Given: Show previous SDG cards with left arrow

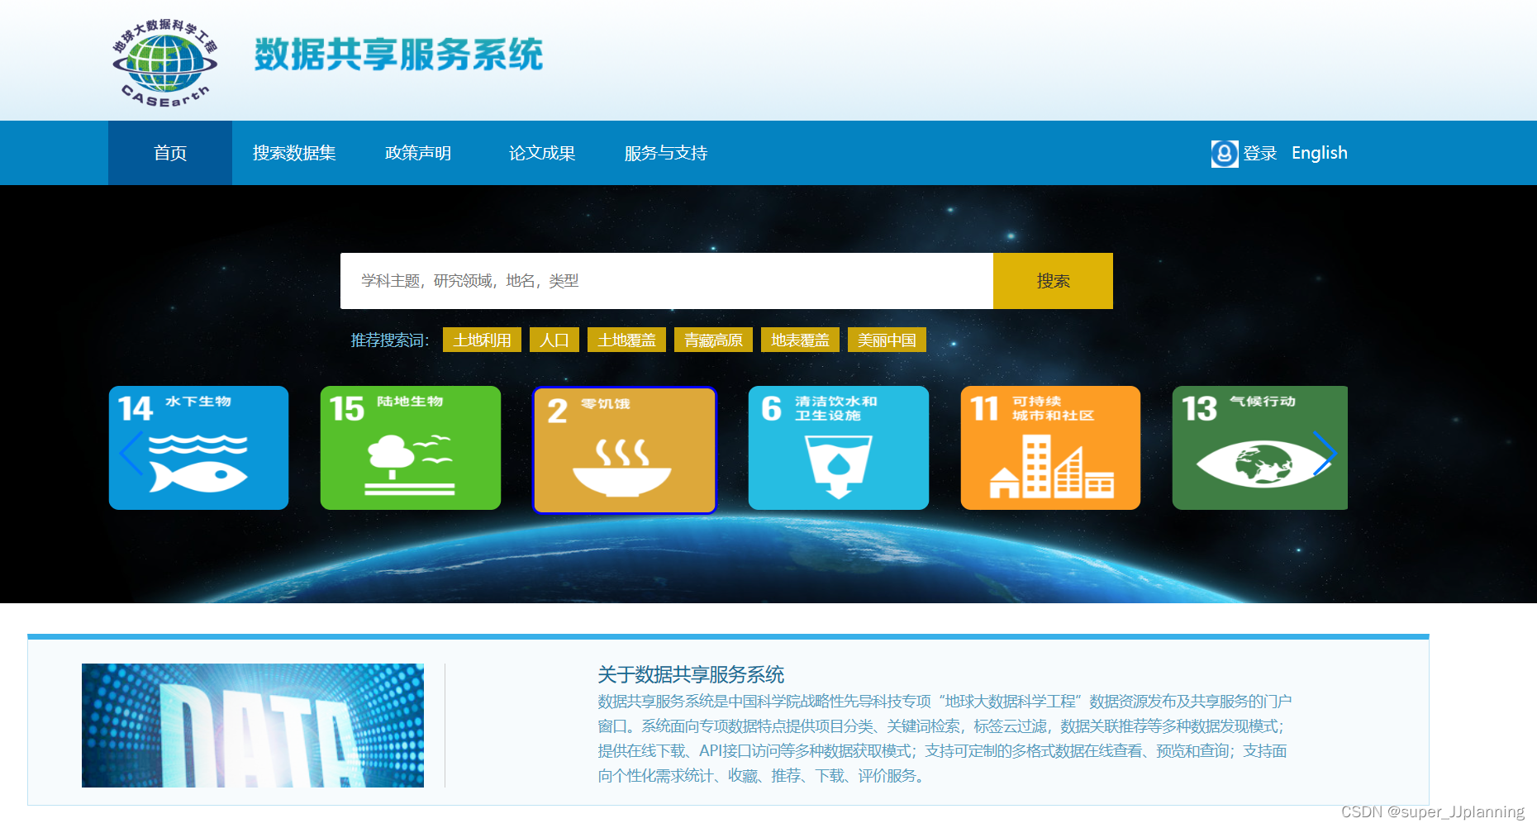Looking at the screenshot, I should (131, 453).
